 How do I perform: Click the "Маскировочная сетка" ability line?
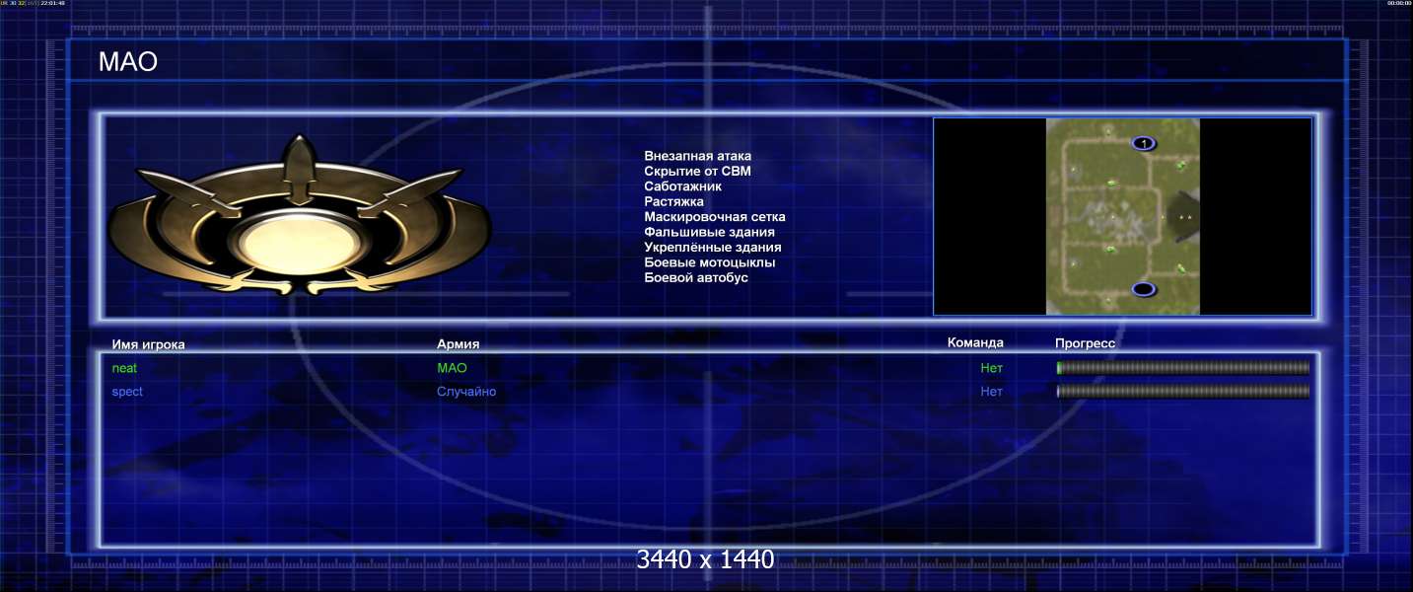[715, 217]
